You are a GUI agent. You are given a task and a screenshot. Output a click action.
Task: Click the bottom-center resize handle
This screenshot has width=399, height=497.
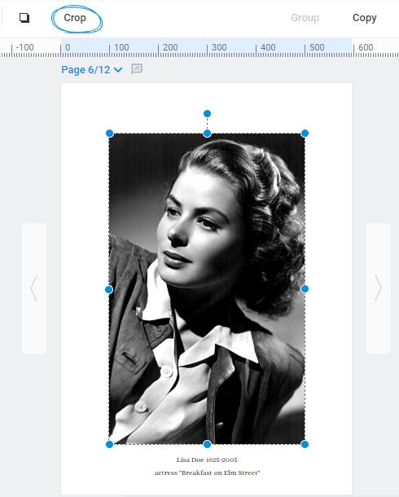207,444
